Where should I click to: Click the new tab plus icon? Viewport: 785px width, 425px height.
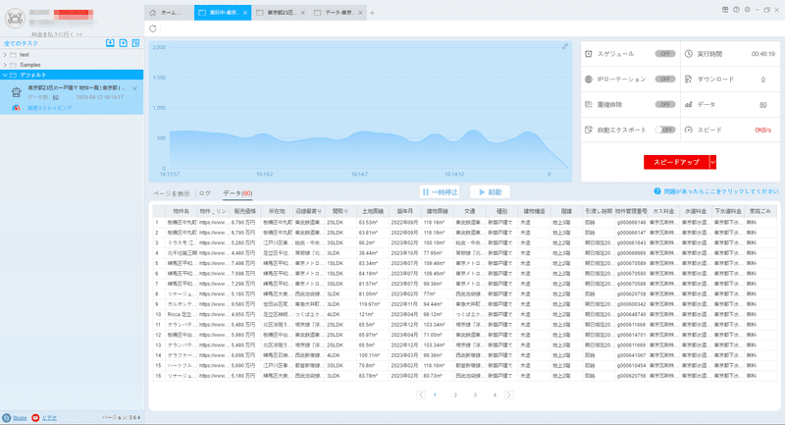point(372,13)
